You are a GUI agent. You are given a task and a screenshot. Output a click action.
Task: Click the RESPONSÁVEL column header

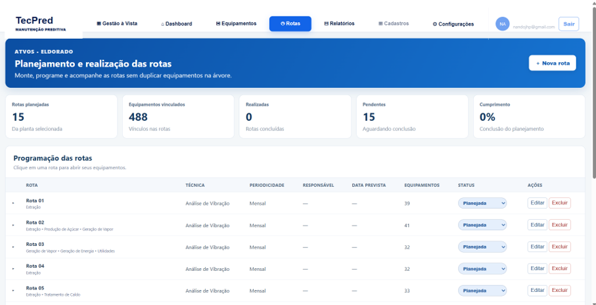(318, 185)
